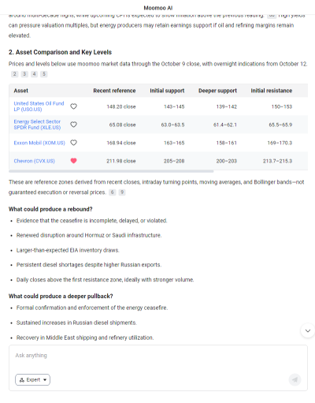Open the Expert mode dropdown
This screenshot has width=315, height=403.
tap(32, 379)
